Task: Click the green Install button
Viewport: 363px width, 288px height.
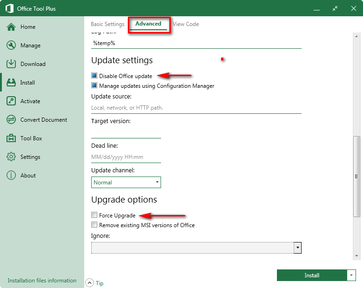Action: [312, 275]
